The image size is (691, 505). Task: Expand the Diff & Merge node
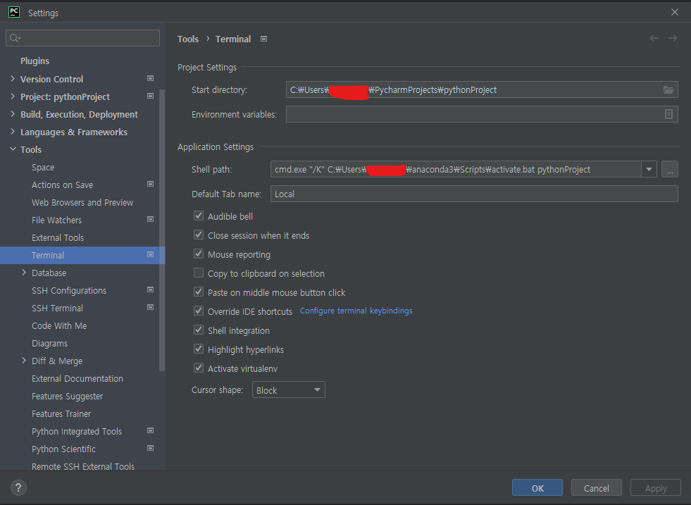pyautogui.click(x=24, y=361)
